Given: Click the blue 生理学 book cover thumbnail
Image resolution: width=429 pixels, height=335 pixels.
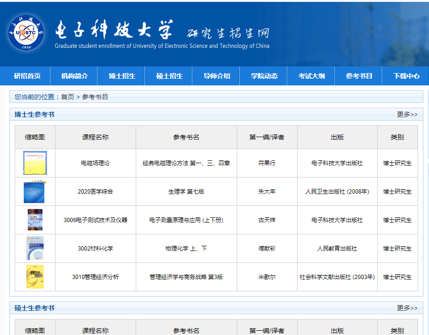Looking at the screenshot, I should [x=34, y=192].
